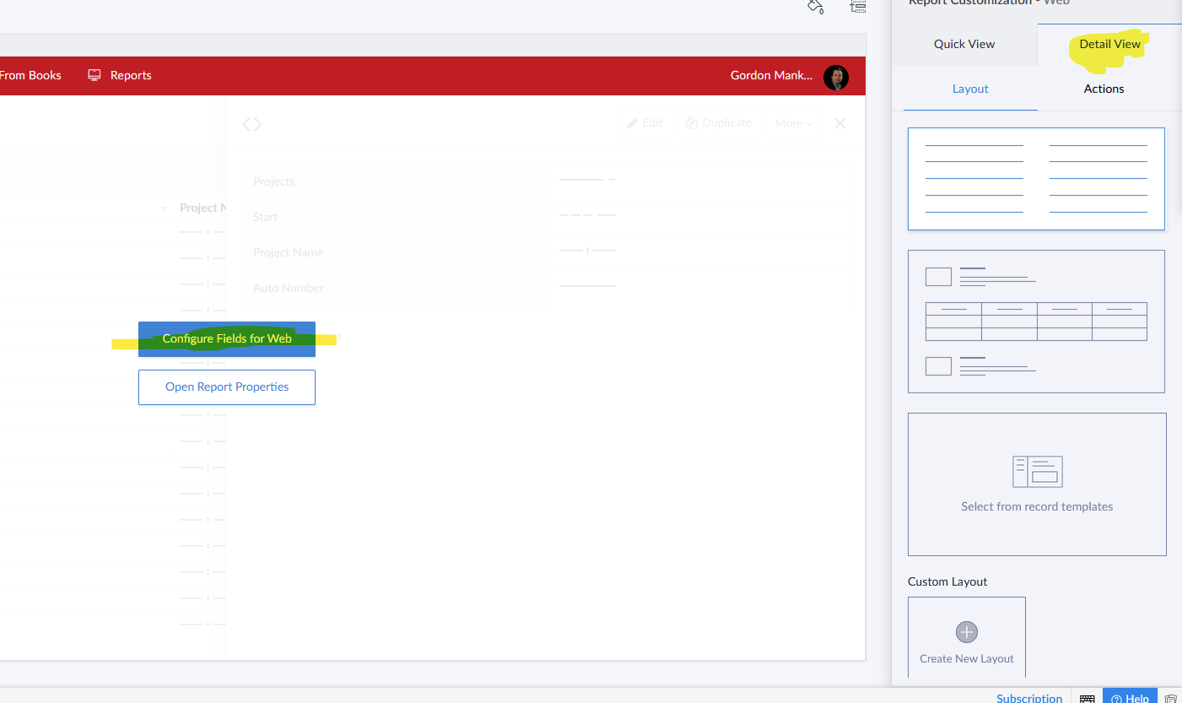This screenshot has width=1182, height=703.
Task: Switch to the Actions tab
Action: pyautogui.click(x=1103, y=89)
